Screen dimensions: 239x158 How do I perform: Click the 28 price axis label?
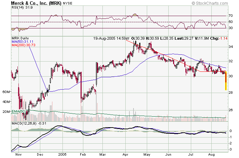(x=231, y=93)
